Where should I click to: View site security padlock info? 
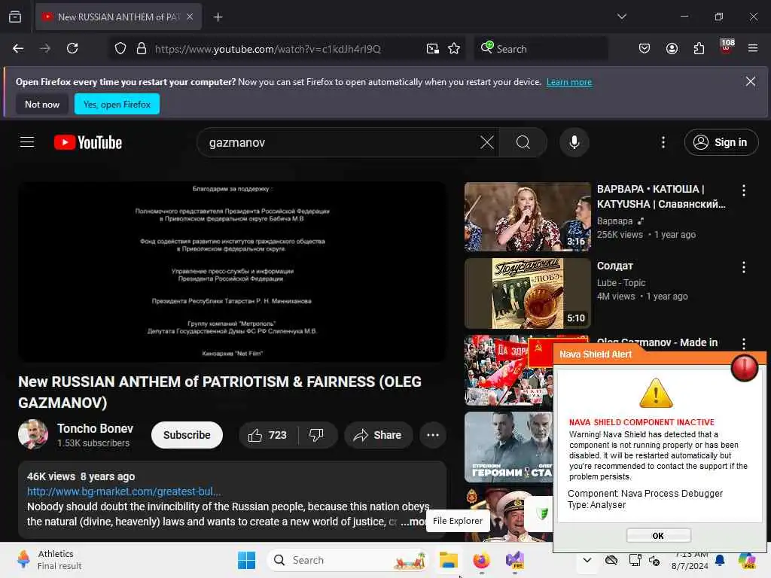pyautogui.click(x=142, y=49)
